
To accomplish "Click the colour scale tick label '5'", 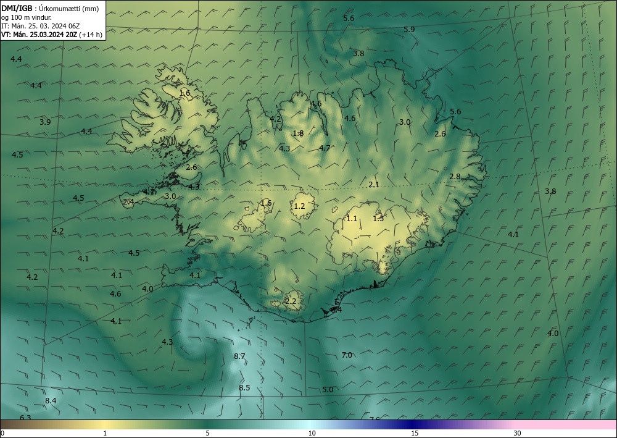I will [x=207, y=433].
